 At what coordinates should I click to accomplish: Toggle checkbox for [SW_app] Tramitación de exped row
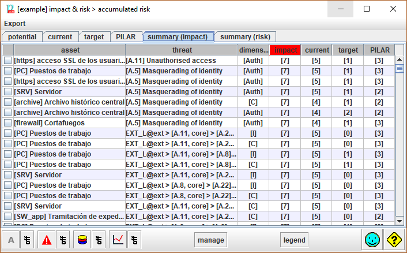coord(7,217)
